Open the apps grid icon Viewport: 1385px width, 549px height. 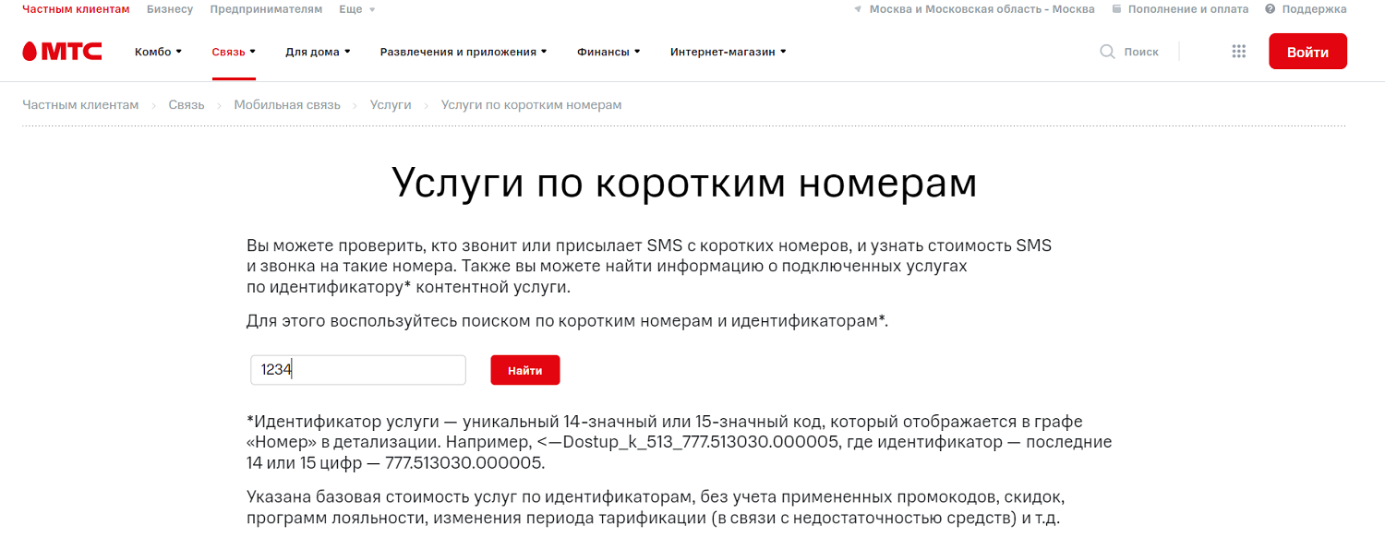click(1239, 52)
